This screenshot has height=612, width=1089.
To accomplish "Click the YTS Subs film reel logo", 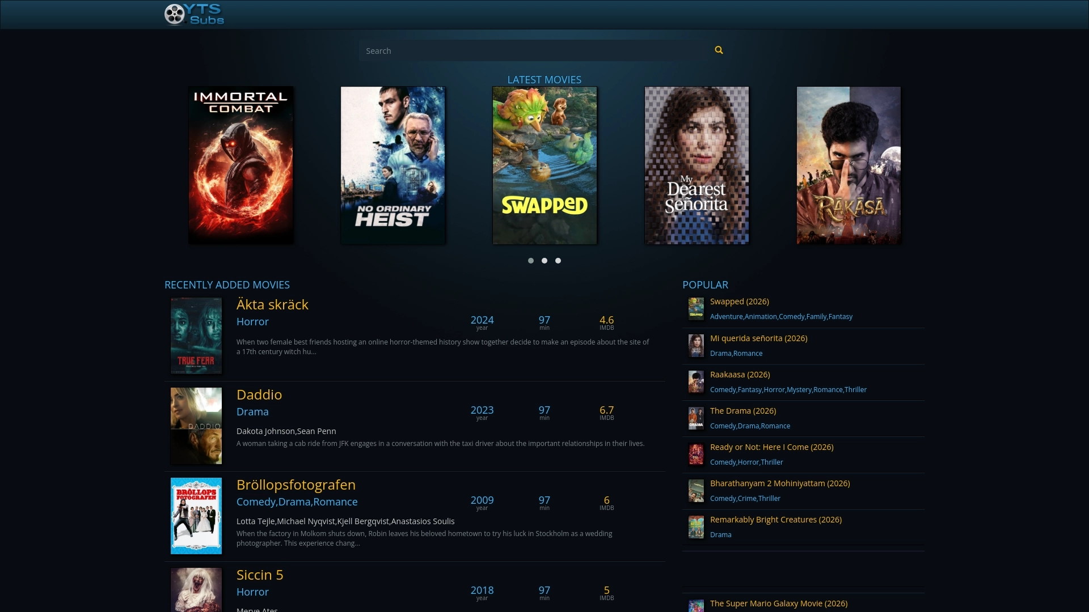I will 194,14.
